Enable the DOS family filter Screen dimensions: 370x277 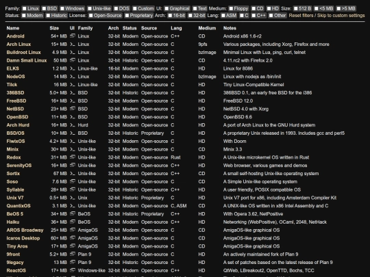[x=116, y=9]
